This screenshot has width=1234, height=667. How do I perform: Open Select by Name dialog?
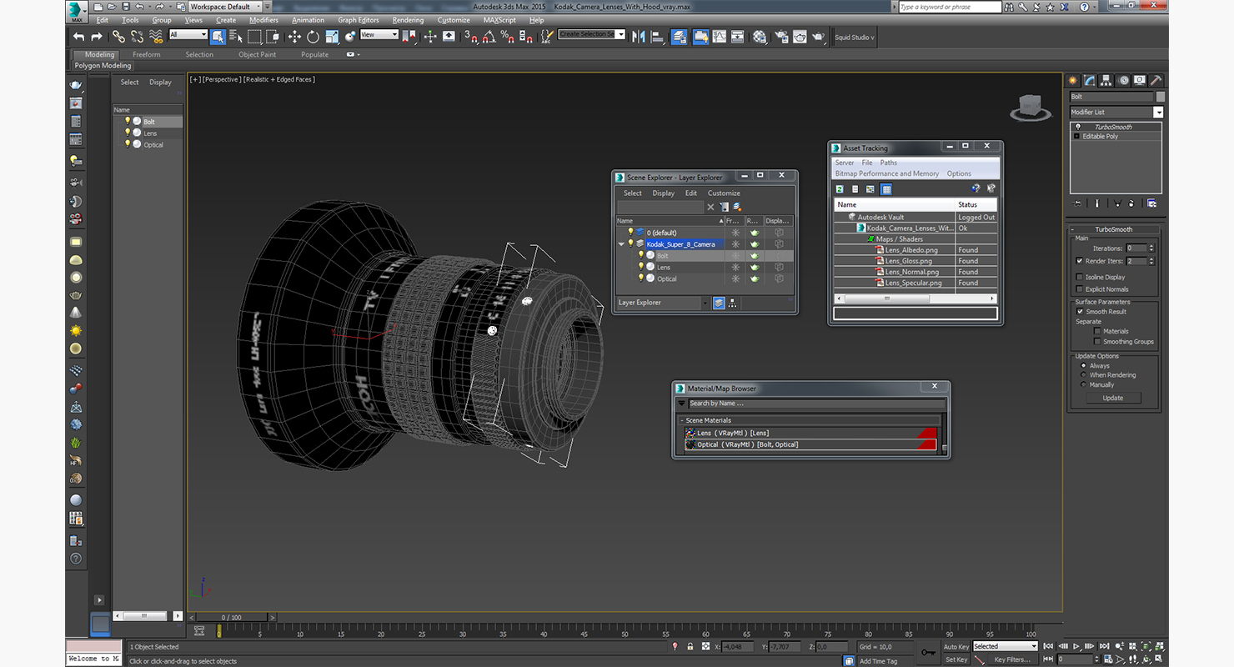236,37
